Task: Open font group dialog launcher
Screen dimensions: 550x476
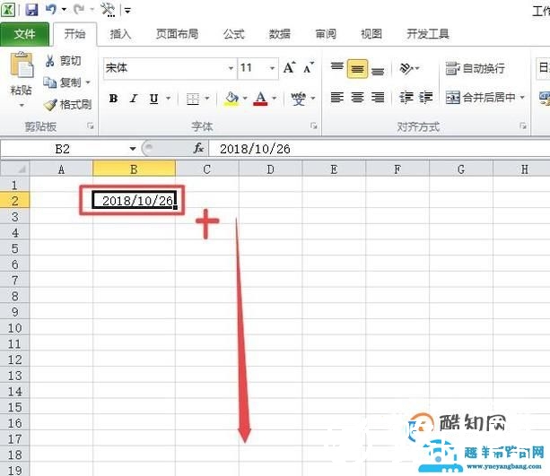Action: click(x=314, y=125)
